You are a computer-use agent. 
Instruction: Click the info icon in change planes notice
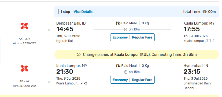79,55
